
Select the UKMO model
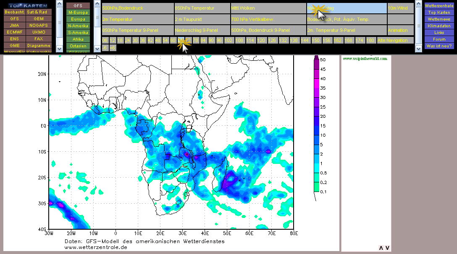click(x=39, y=32)
